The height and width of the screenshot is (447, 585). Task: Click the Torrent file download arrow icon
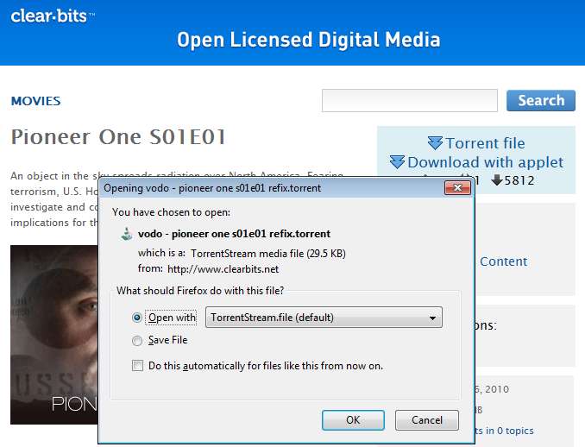click(x=435, y=143)
